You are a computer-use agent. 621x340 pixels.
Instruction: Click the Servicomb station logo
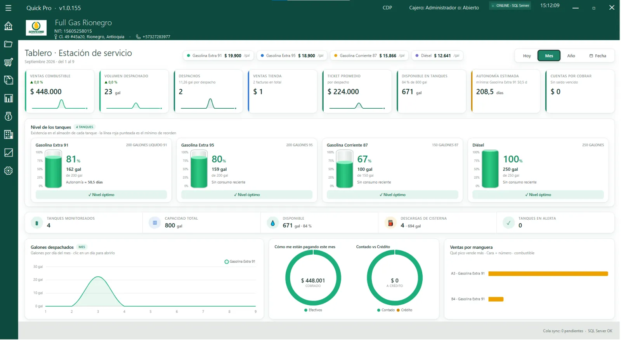tap(36, 28)
